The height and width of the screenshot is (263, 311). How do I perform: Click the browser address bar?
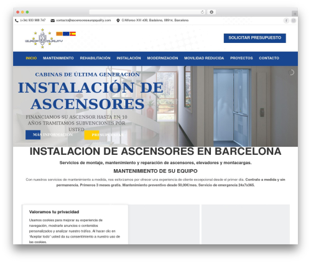(147, 12)
